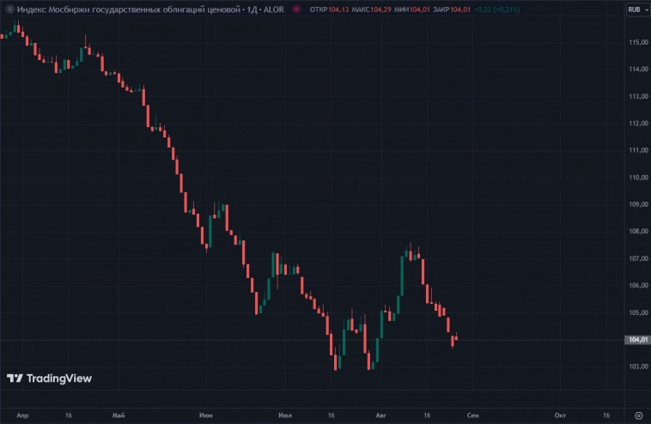Open the TradingView logo link

[x=50, y=379]
